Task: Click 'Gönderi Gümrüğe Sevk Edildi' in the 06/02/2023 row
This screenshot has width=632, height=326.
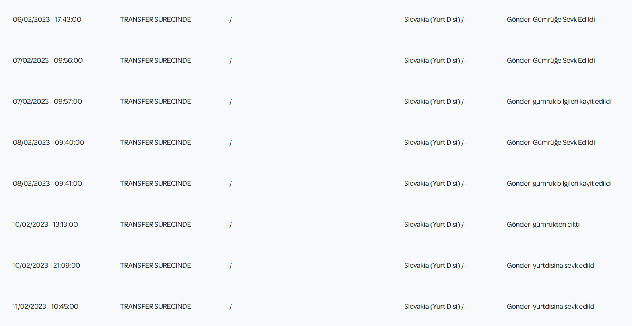Action: pyautogui.click(x=551, y=19)
